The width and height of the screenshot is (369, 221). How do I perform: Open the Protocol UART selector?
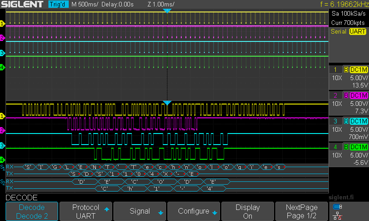click(x=86, y=211)
